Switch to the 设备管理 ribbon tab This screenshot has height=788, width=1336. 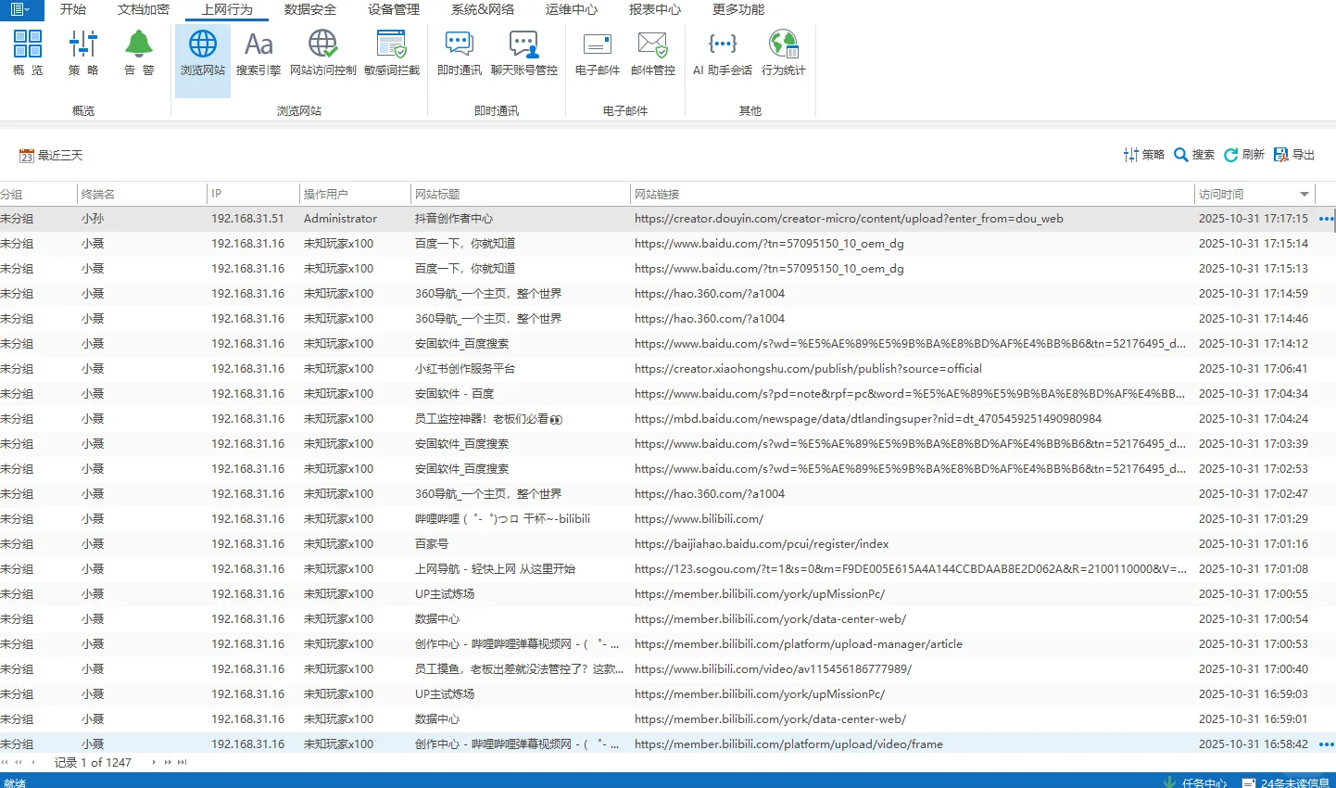[x=394, y=9]
